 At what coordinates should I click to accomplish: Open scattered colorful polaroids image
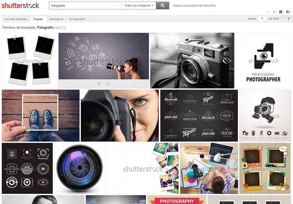pos(143,168)
